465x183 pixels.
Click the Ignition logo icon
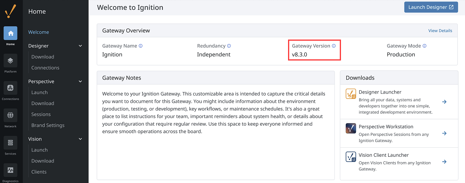[x=10, y=11]
